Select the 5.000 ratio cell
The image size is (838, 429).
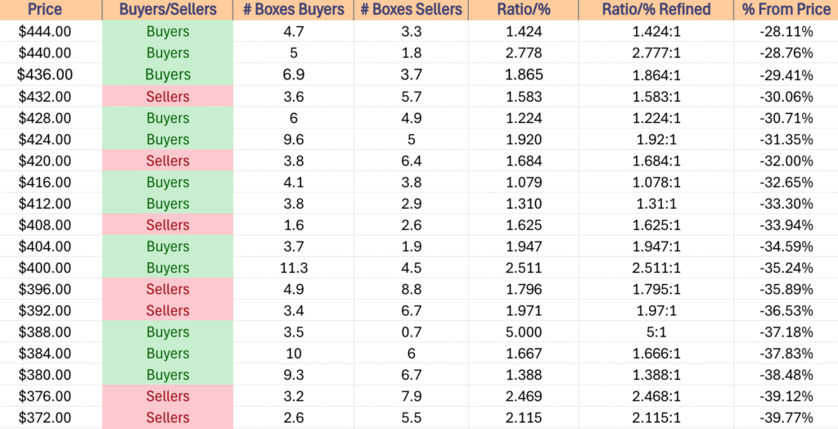click(524, 332)
